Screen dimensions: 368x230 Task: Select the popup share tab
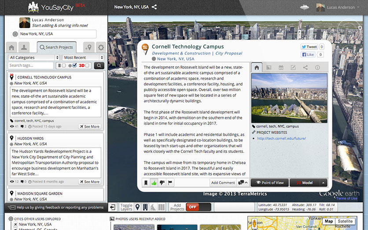coord(305,68)
